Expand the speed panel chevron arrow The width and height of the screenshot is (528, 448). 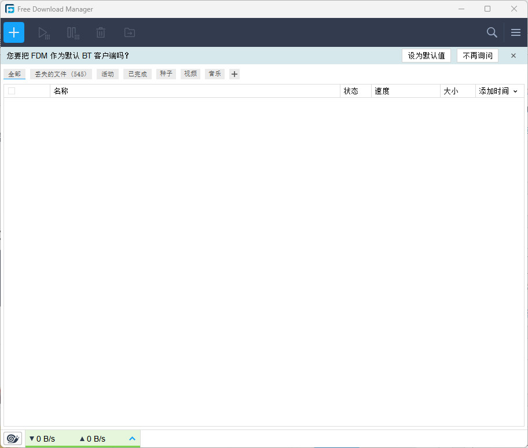click(x=133, y=439)
